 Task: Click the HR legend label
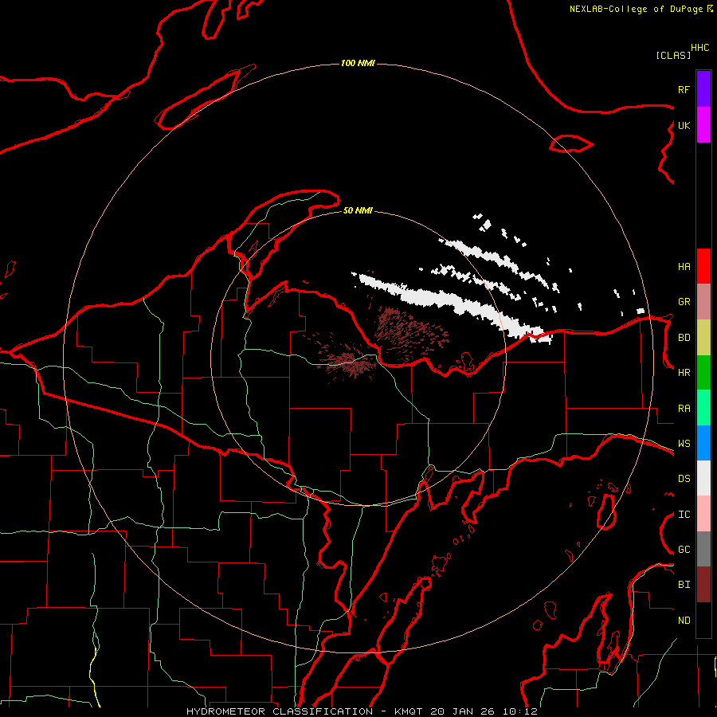coord(684,373)
